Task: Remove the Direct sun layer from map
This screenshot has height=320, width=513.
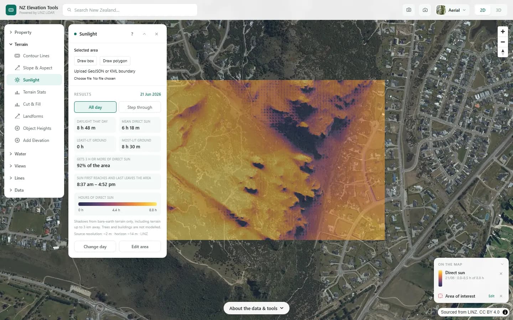Action: click(501, 273)
